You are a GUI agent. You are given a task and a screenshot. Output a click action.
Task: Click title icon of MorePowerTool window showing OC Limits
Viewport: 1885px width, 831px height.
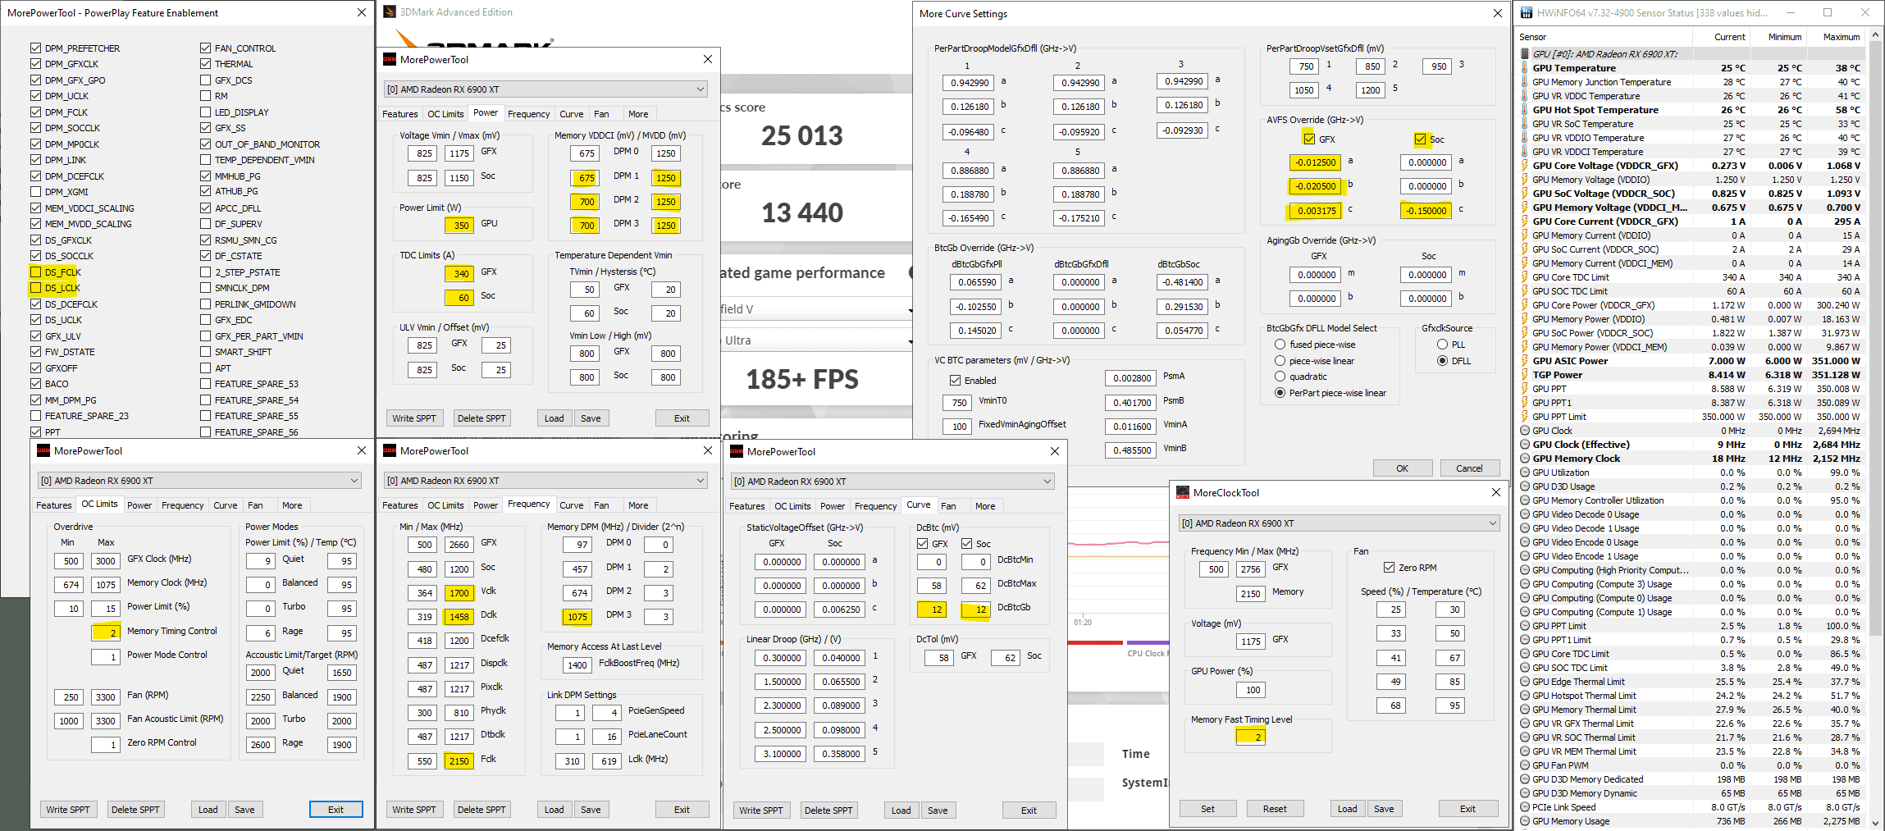click(43, 450)
